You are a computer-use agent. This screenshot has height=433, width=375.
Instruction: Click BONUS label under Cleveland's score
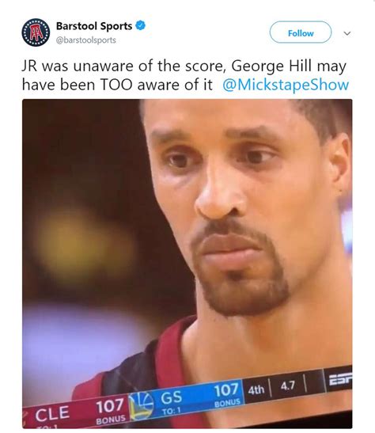tap(111, 420)
